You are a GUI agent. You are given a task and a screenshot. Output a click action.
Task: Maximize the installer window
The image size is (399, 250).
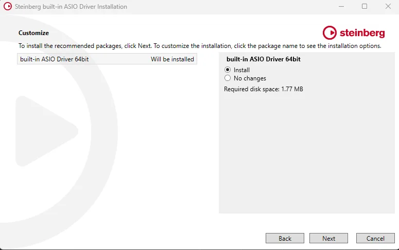click(x=365, y=7)
